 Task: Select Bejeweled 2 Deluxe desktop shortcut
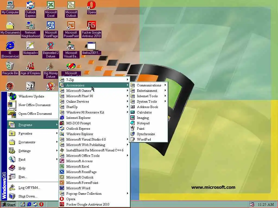coord(51,50)
